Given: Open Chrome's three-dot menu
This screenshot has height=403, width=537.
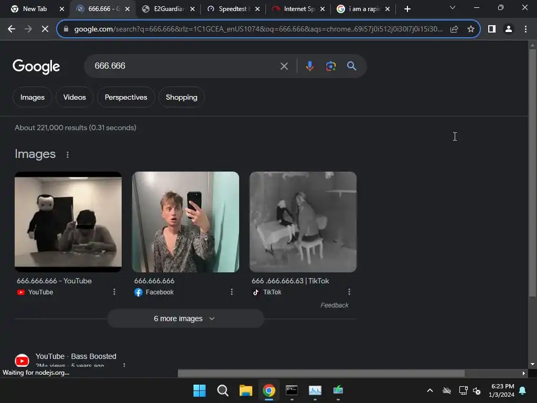Looking at the screenshot, I should 525,29.
